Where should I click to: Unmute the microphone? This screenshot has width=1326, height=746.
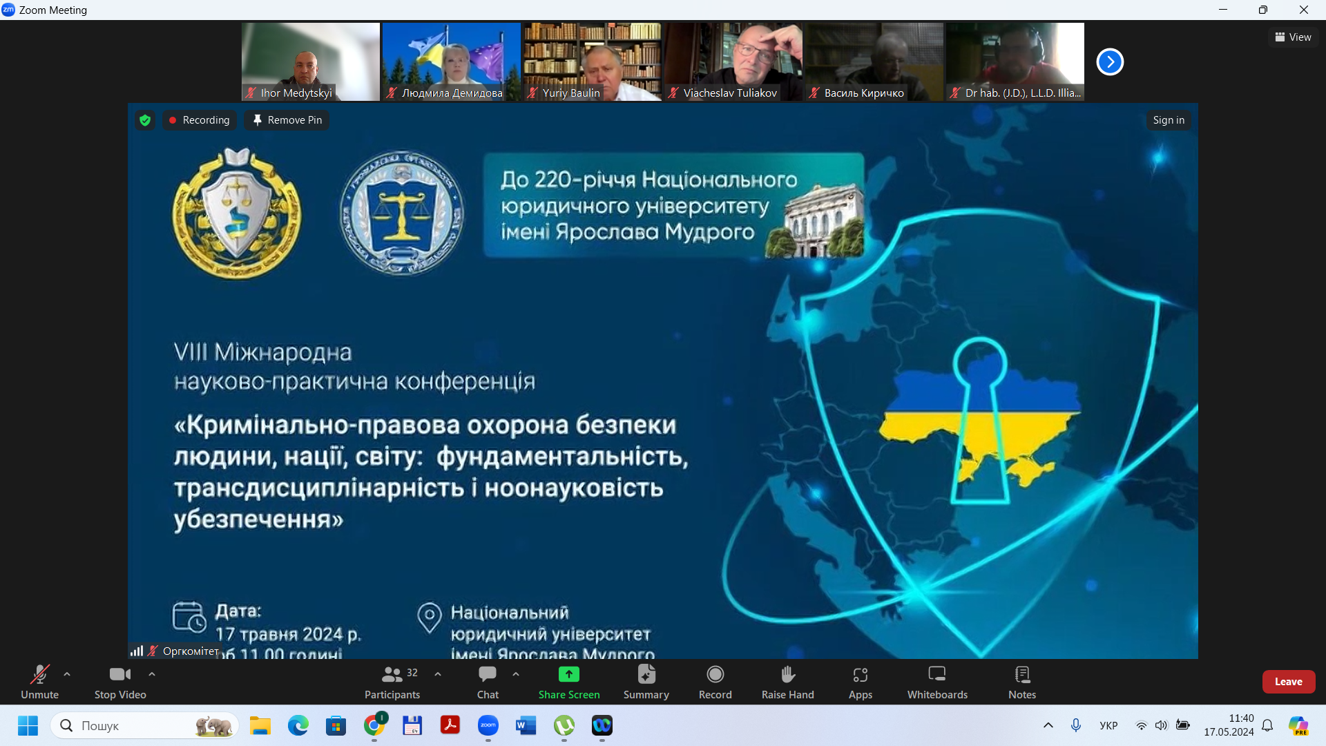coord(39,682)
